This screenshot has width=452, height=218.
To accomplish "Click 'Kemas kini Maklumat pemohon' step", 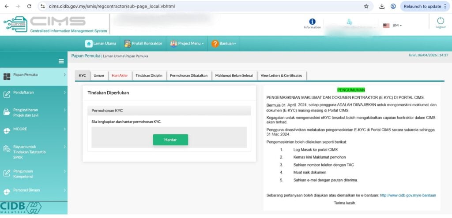I will [x=320, y=157].
